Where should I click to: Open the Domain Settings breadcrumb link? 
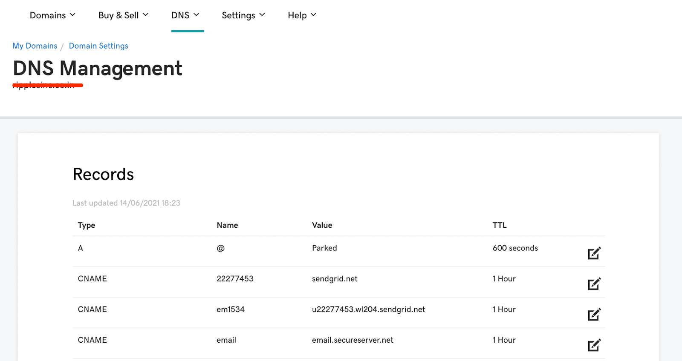(98, 46)
